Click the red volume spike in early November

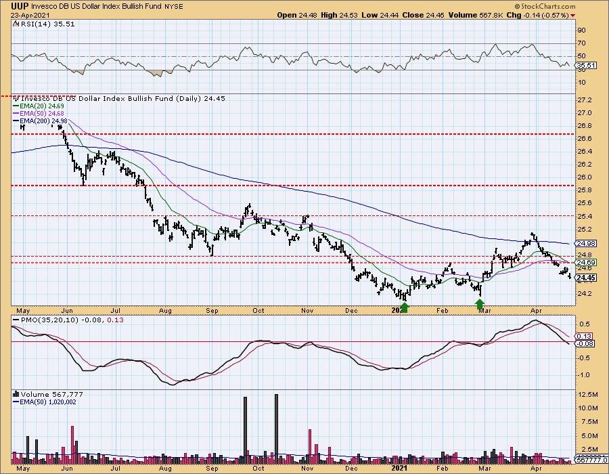(x=310, y=447)
